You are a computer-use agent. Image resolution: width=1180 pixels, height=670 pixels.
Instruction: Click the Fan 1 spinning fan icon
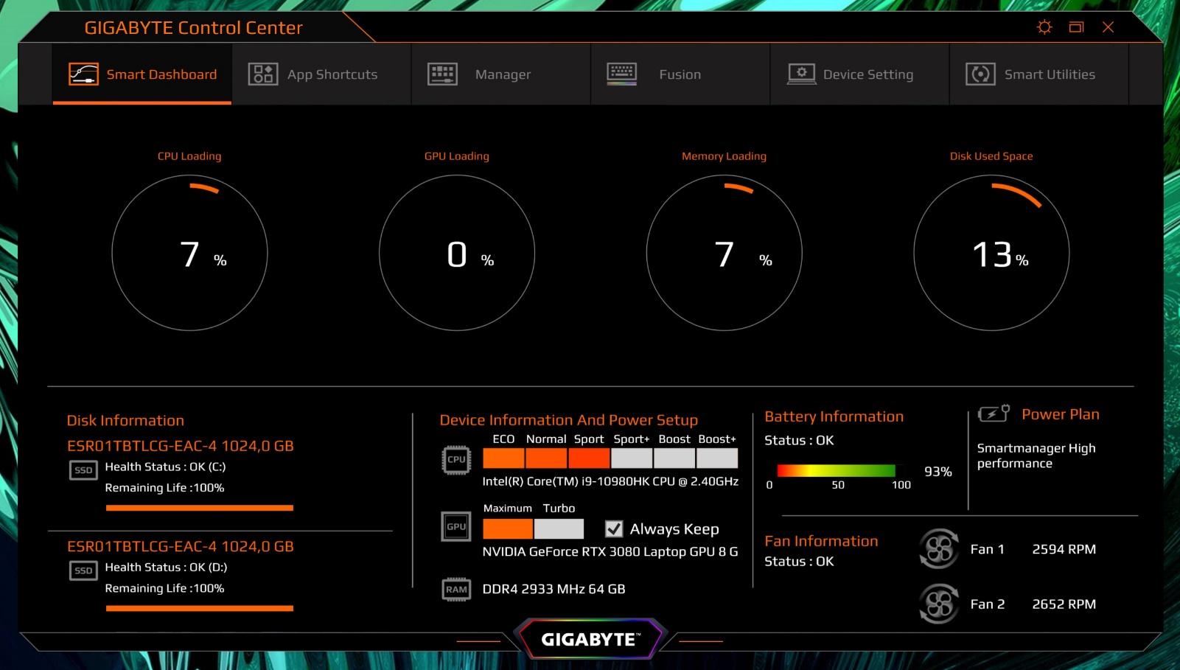939,549
